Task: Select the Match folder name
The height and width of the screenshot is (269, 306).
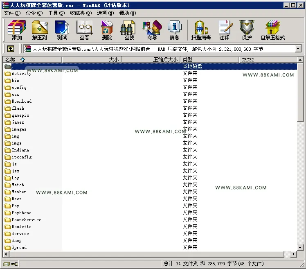Action: tap(18, 185)
